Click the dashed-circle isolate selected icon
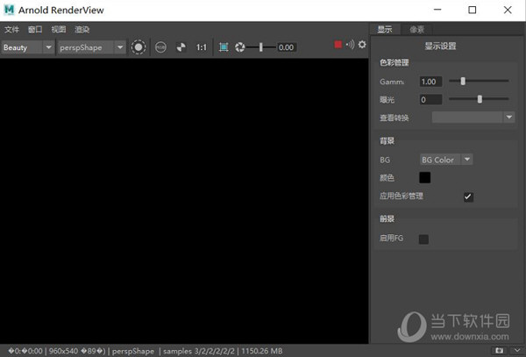The image size is (526, 357). 139,47
